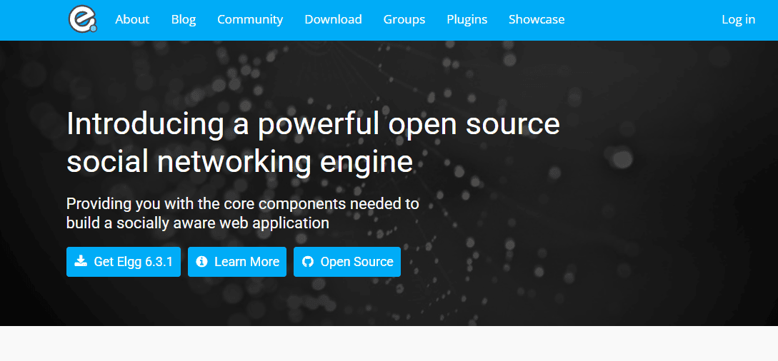778x361 pixels.
Task: View the Showcase page
Action: (x=537, y=19)
